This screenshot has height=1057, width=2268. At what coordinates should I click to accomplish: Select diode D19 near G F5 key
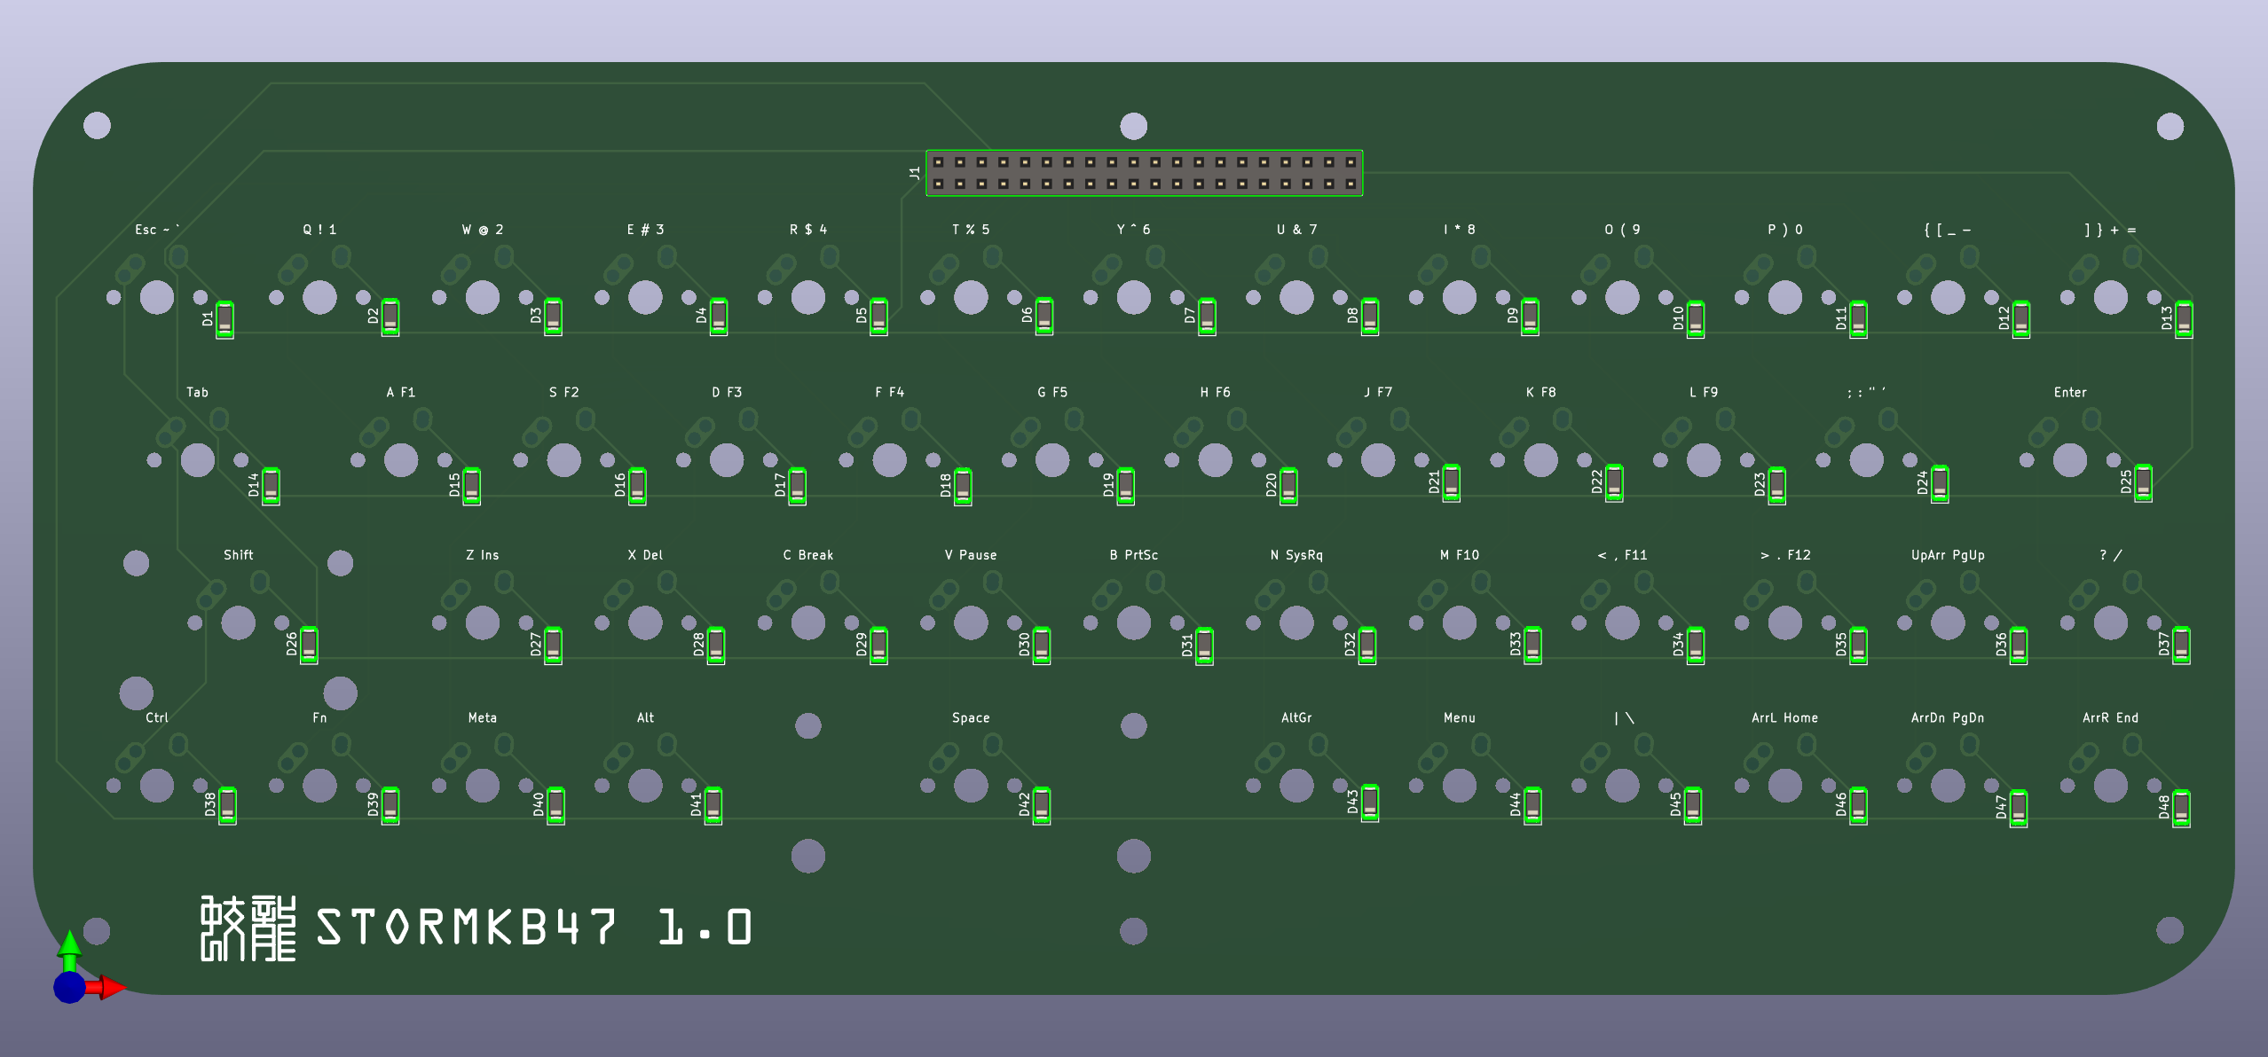click(1125, 485)
